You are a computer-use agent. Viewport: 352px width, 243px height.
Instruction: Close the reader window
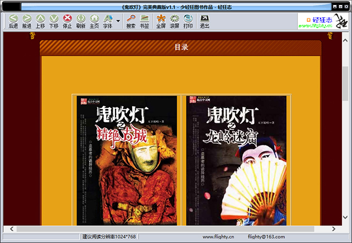346,7
